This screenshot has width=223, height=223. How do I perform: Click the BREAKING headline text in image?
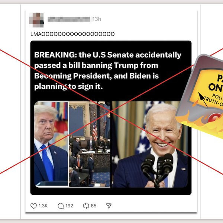click(x=108, y=71)
